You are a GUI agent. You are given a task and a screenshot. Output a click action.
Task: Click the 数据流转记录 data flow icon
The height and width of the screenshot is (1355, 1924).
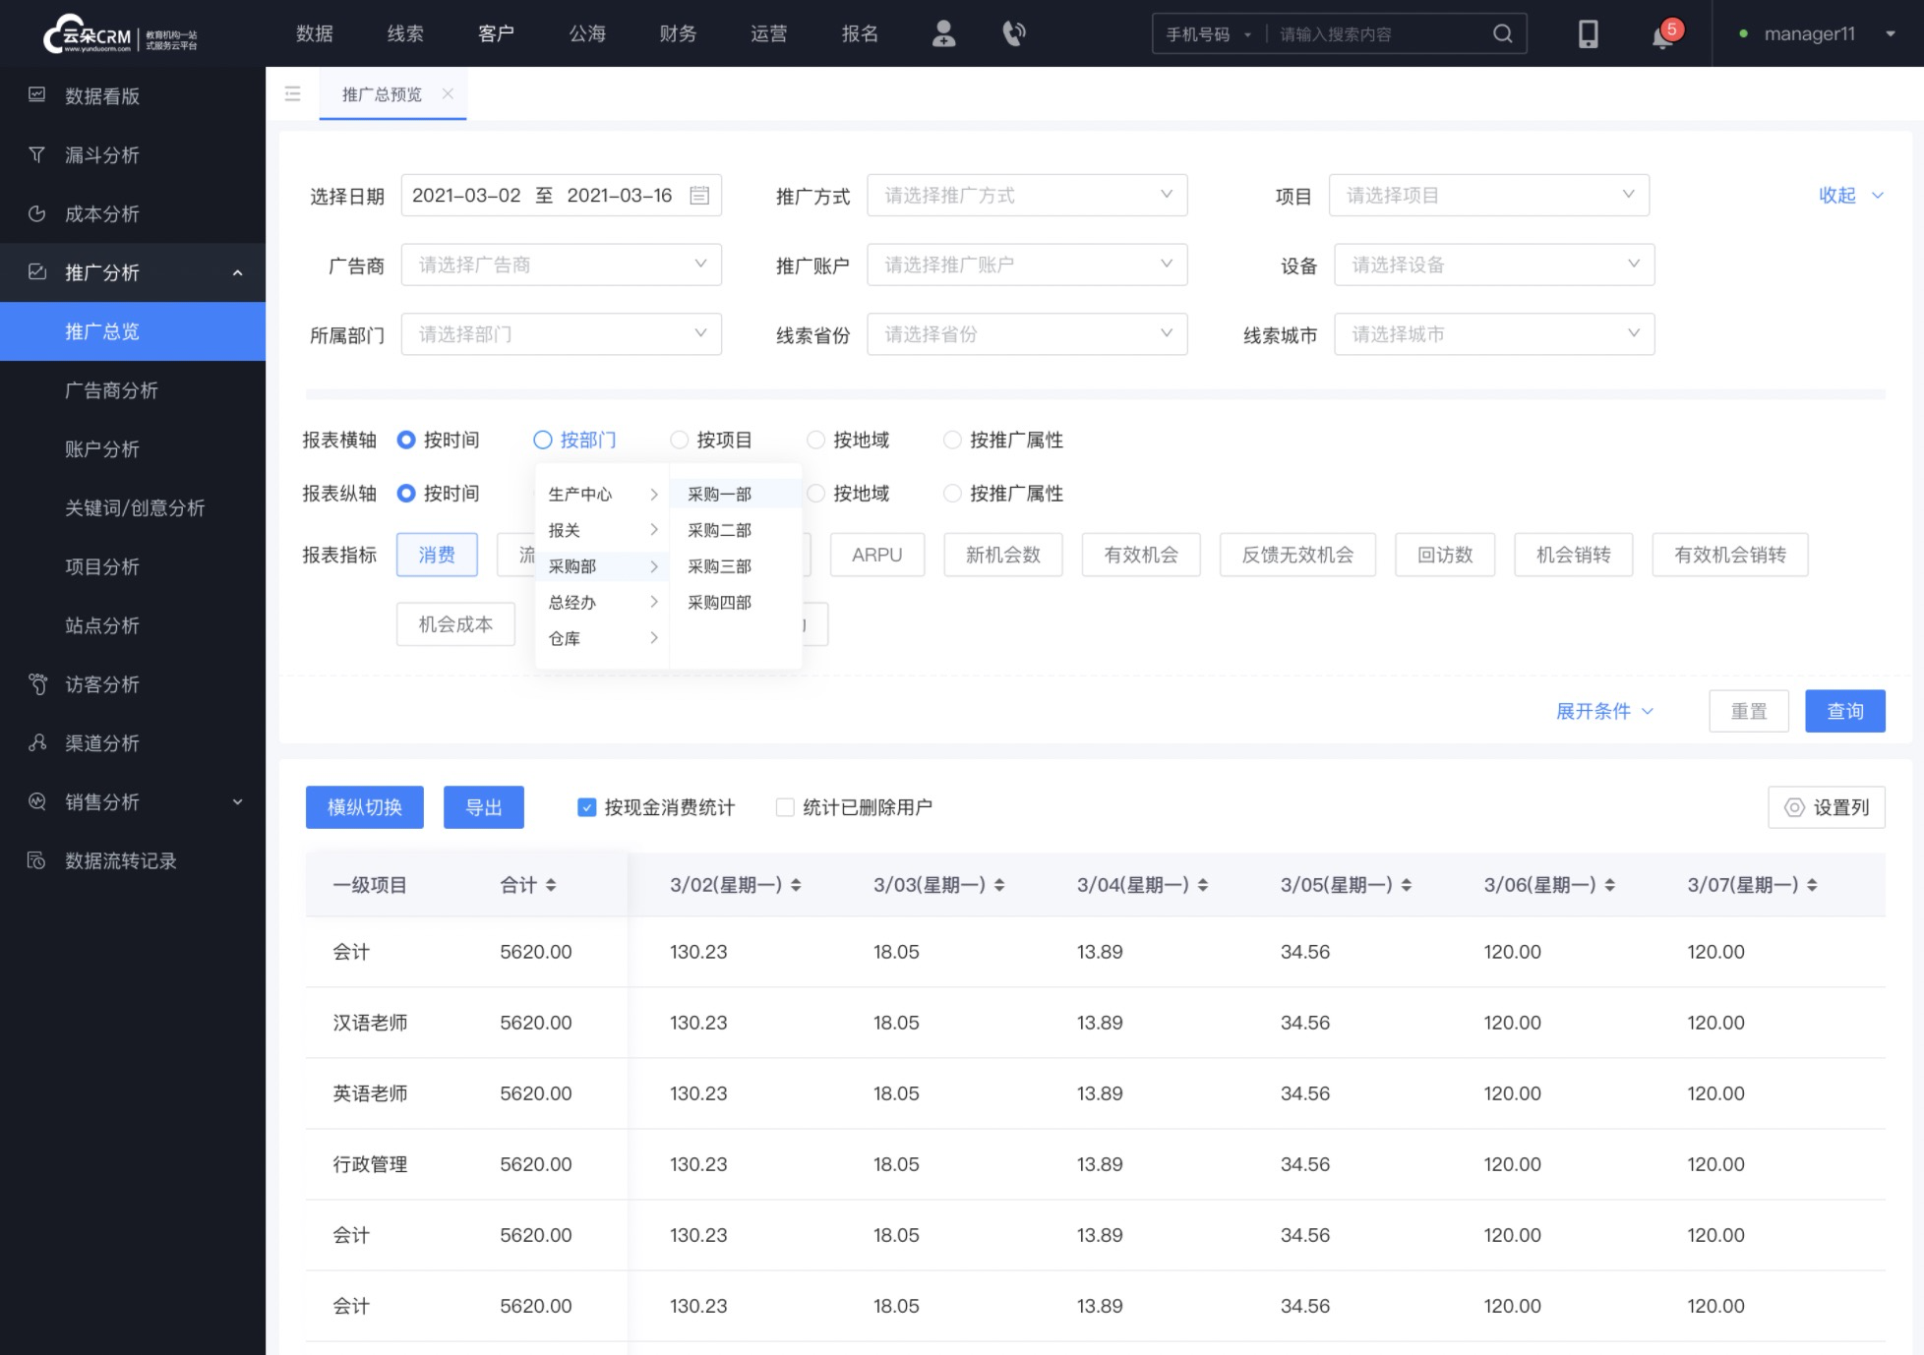[x=38, y=860]
